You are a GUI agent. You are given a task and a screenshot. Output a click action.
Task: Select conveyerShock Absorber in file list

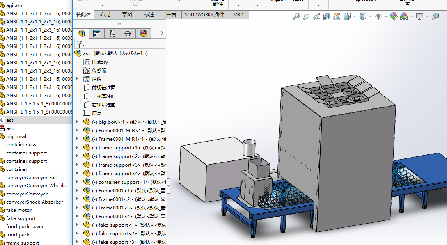[x=34, y=202]
